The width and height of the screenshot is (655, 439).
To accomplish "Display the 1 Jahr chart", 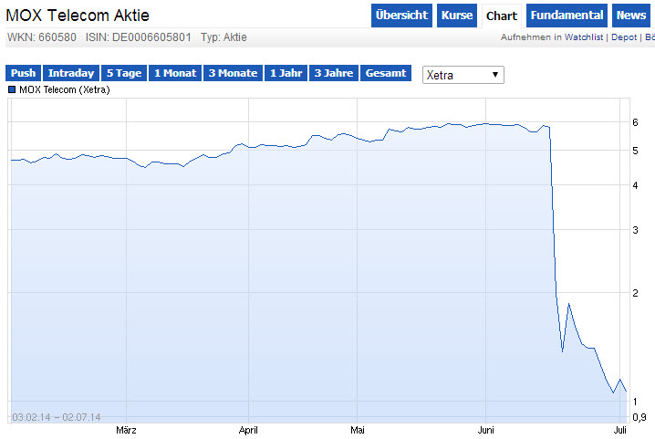I will tap(286, 73).
